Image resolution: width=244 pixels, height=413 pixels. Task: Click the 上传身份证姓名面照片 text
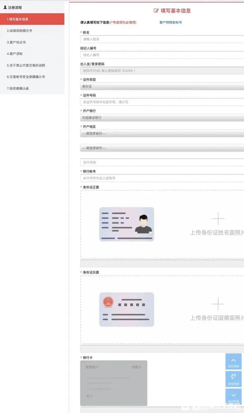(x=217, y=233)
